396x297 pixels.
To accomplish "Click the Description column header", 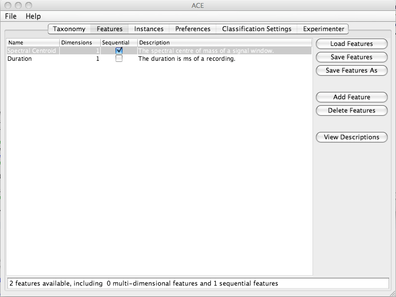I will 225,42.
